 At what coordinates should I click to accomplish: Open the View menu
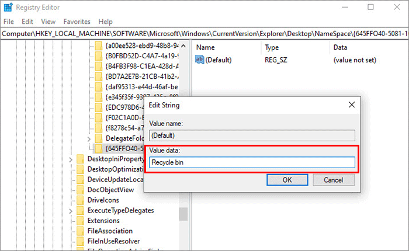click(48, 22)
